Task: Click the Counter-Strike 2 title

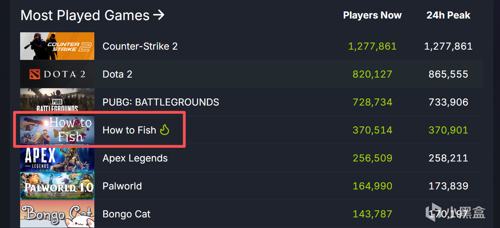Action: point(140,46)
